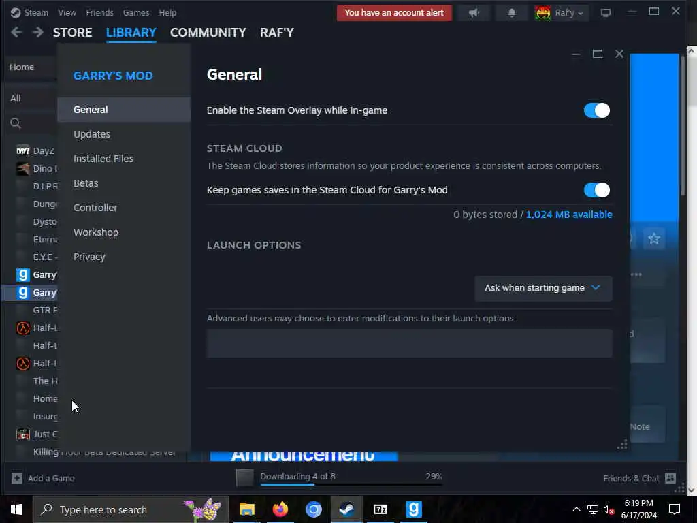Open Big Picture mode monitor icon

tap(605, 12)
